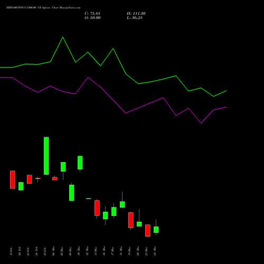Click the 24 Feb date label

pos(36,251)
